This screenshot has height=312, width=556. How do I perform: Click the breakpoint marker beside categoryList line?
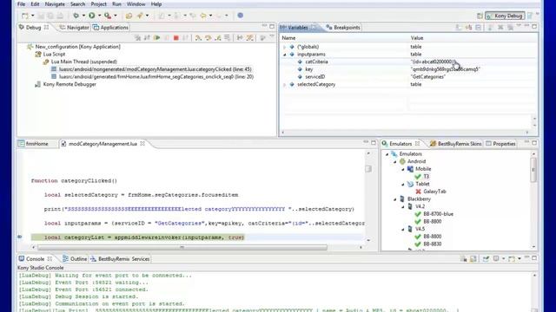pos(20,237)
